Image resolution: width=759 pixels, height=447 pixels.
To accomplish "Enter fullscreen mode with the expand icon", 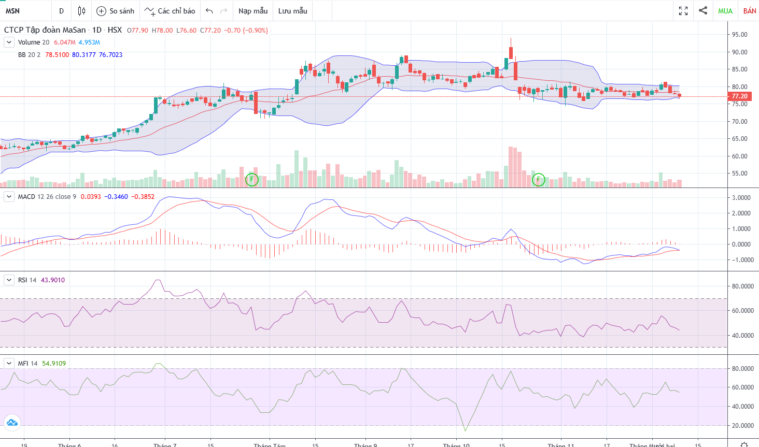I will click(x=683, y=11).
